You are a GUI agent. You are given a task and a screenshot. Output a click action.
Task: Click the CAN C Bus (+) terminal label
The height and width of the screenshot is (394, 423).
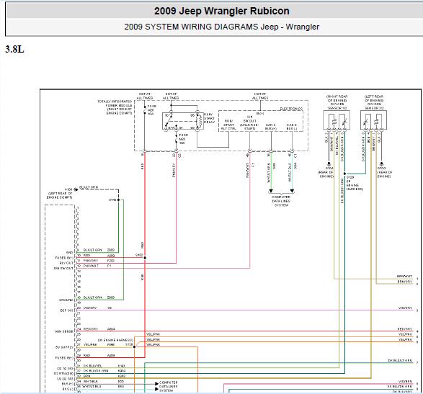point(270,127)
